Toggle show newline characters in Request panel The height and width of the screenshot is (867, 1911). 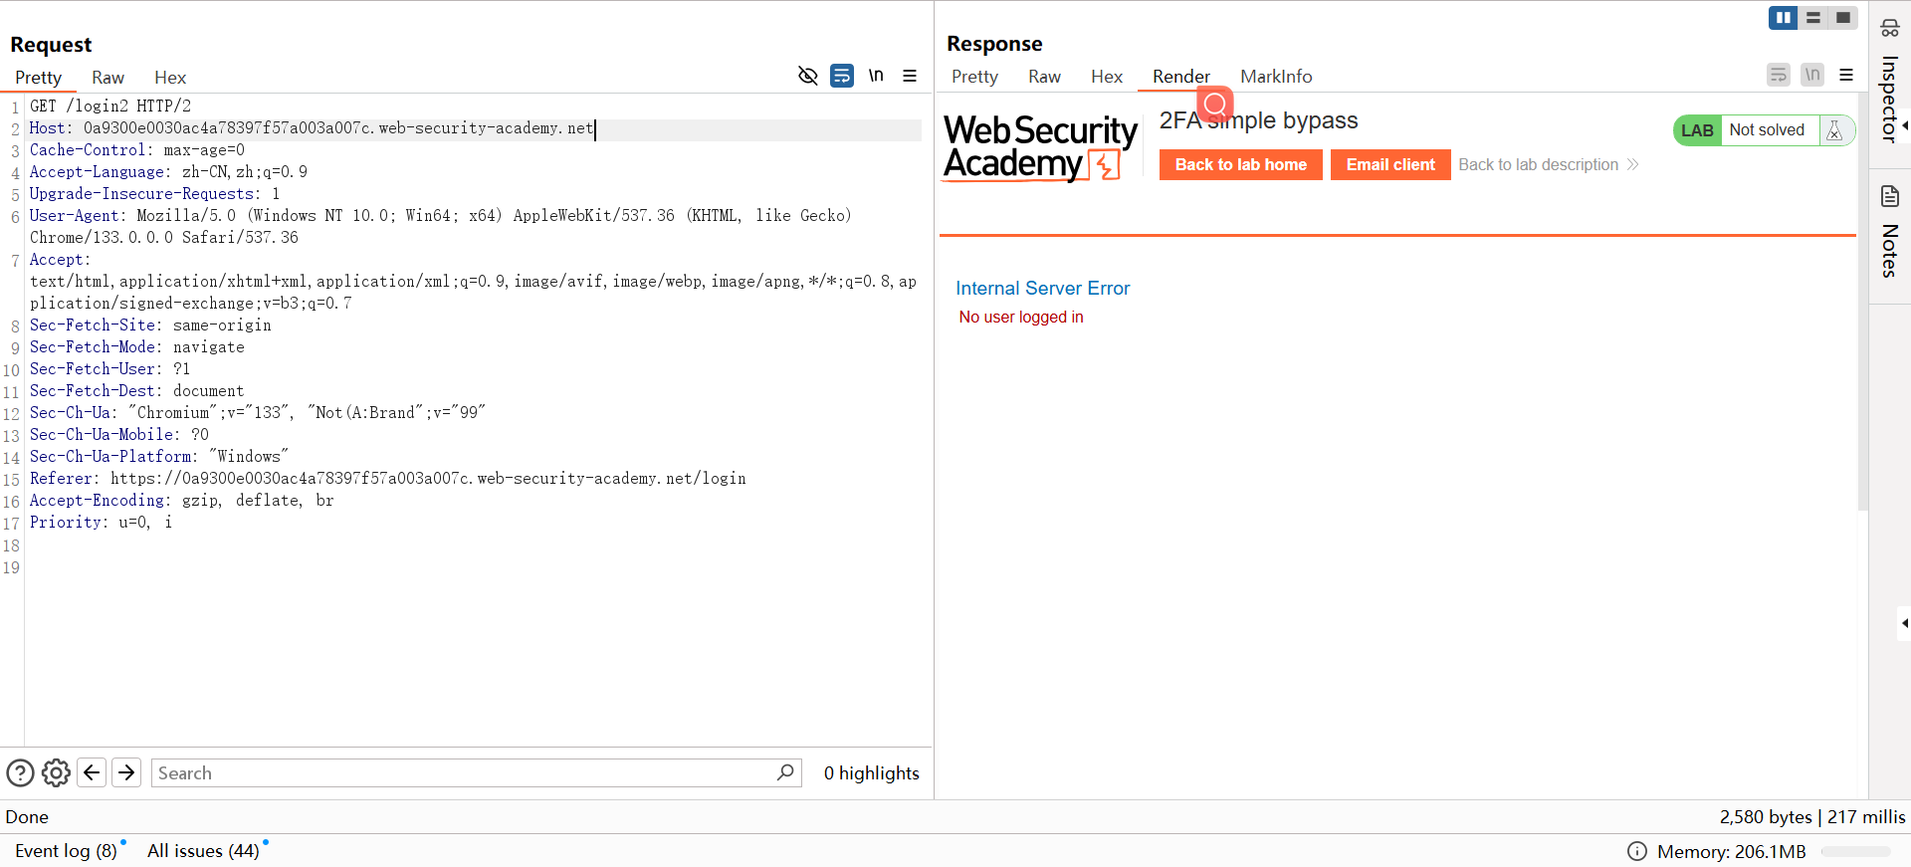pos(876,76)
